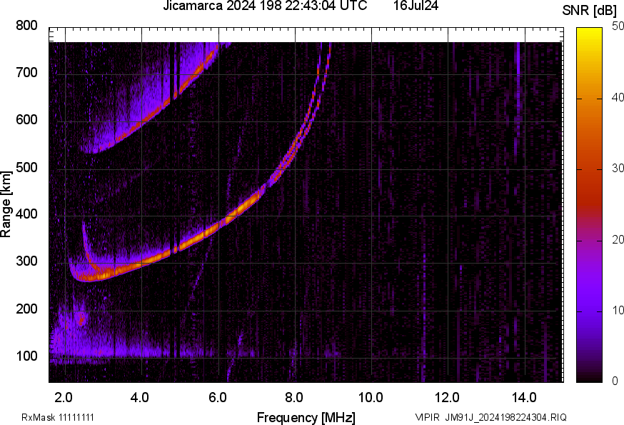Click the date label "16Jul24"

click(x=416, y=6)
